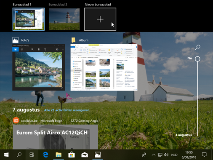Viewport: 213px width, 160px height.
Task: Open the Windows Start menu
Action: pos(6,155)
